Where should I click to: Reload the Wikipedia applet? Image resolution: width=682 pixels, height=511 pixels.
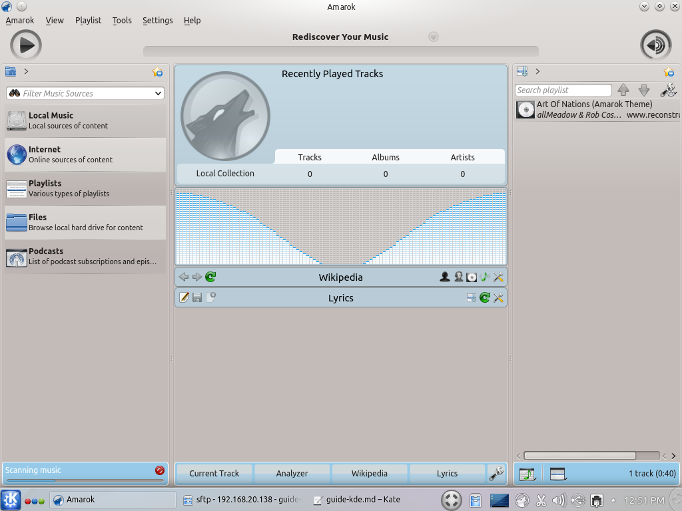[x=210, y=277]
